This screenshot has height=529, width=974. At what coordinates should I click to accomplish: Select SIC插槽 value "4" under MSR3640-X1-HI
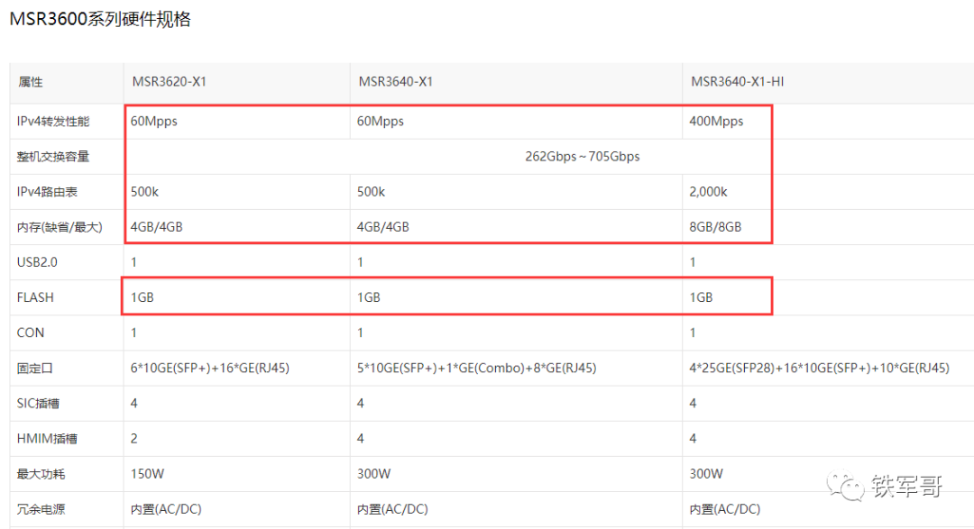[693, 404]
